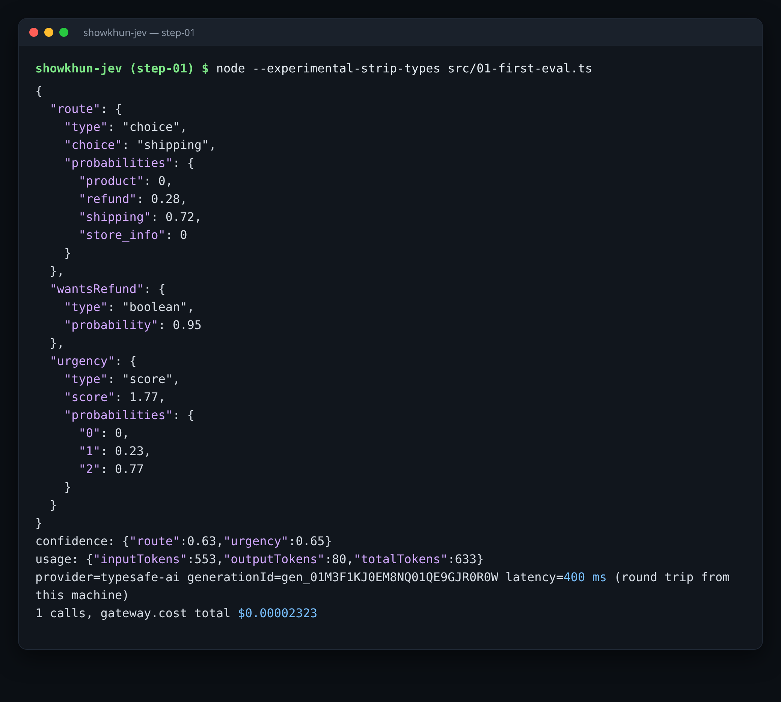Click the blue cost value '$0.00002323'
The width and height of the screenshot is (781, 702).
coord(277,613)
